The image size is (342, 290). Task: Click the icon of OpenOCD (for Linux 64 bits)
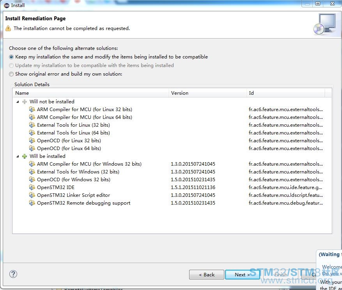[x=32, y=149]
